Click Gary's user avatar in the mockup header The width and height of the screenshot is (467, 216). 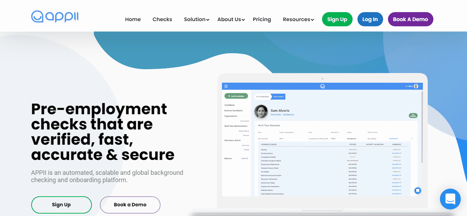416,86
